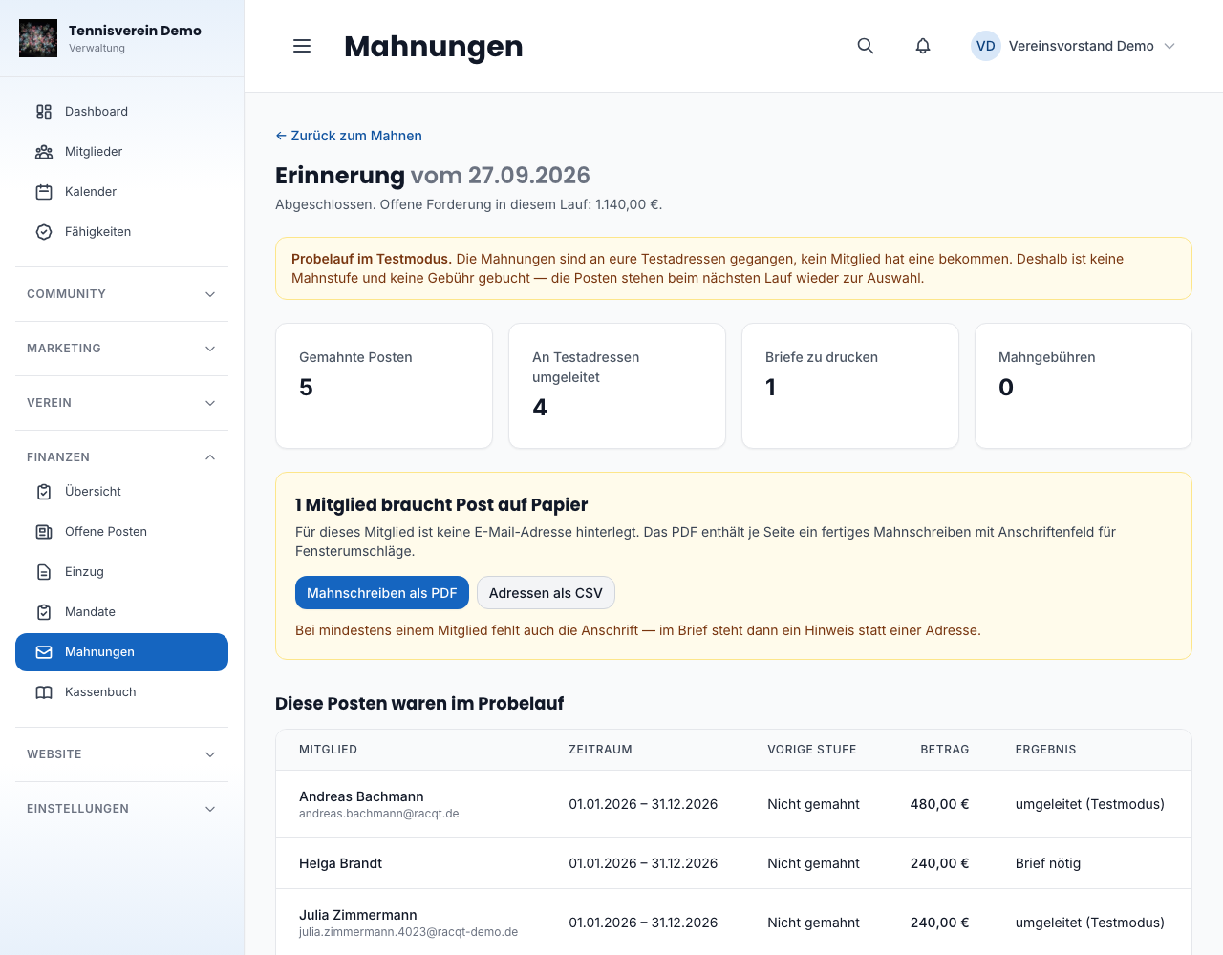Click the Kassenbuch book icon

click(44, 692)
